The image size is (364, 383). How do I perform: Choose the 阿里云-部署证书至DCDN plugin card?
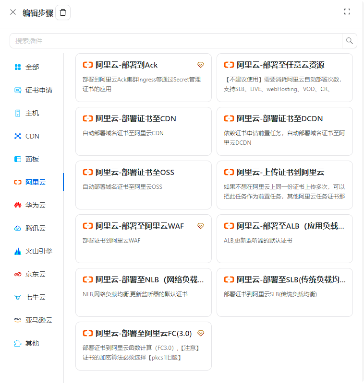pos(285,131)
